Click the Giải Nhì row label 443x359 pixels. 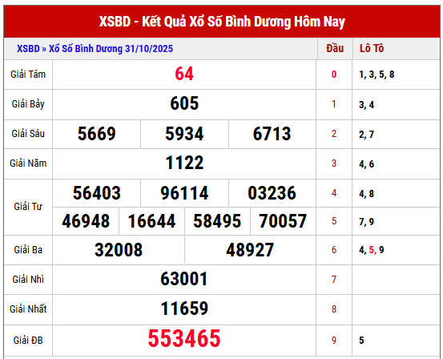coord(28,280)
